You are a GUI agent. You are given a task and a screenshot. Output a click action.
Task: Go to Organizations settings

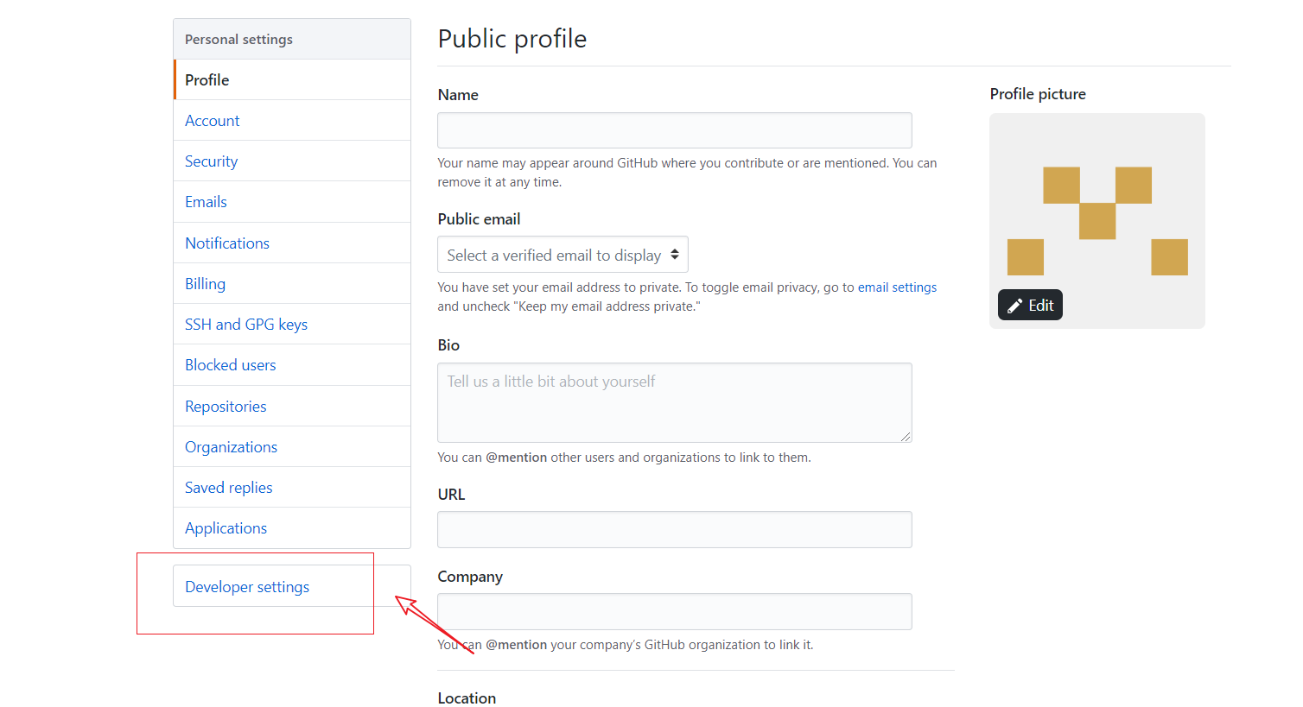point(292,446)
